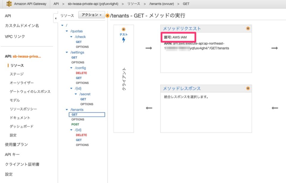Image resolution: width=286 pixels, height=183 pixels.
Task: Collapse the /quotas resource node
Action: click(66, 31)
